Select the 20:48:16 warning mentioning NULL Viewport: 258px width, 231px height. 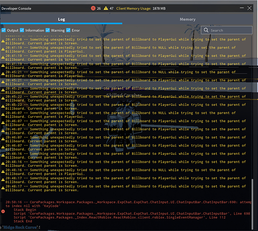[120, 172]
